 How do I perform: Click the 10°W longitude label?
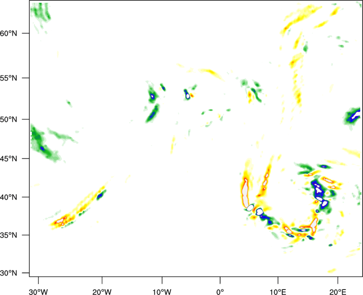162,292
